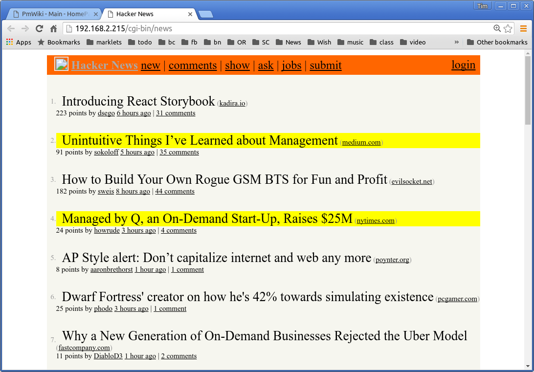
Task: Open the Apps grid shortcut
Action: (19, 42)
